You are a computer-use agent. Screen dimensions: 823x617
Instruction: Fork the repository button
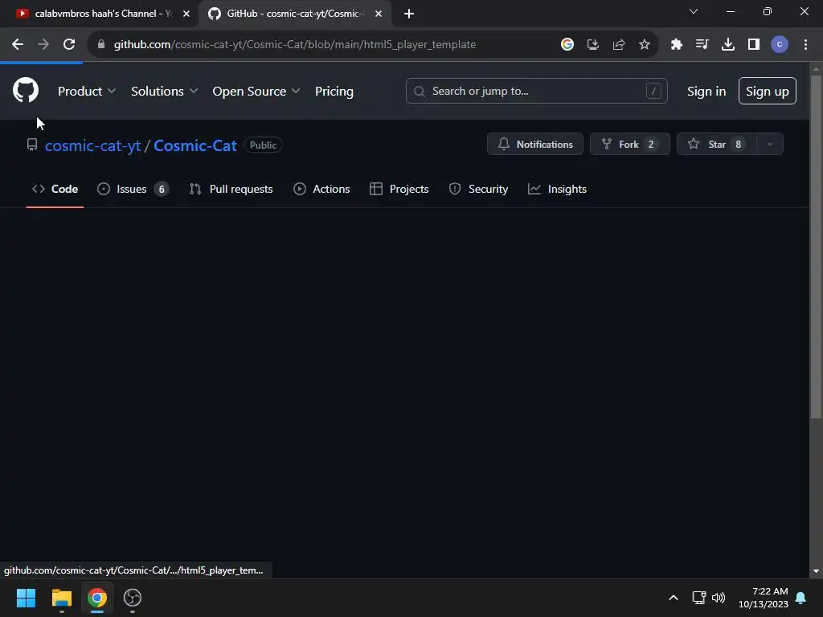pos(630,145)
